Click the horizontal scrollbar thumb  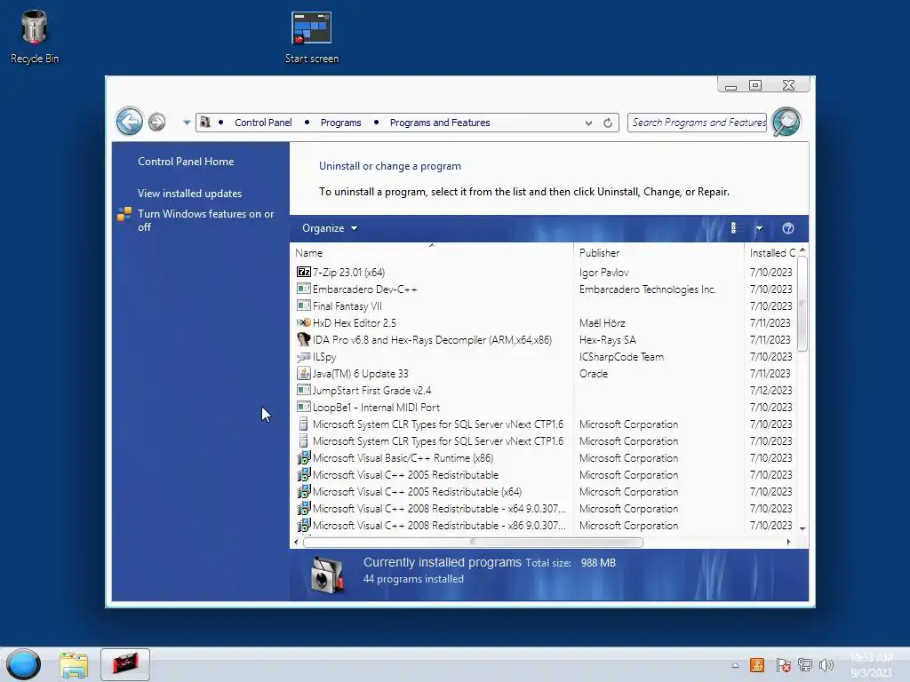click(473, 543)
